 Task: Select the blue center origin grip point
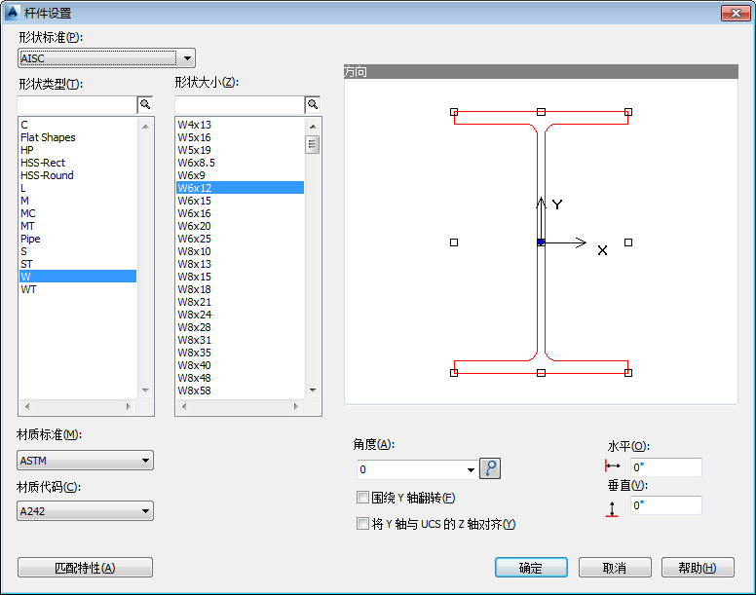[x=541, y=242]
